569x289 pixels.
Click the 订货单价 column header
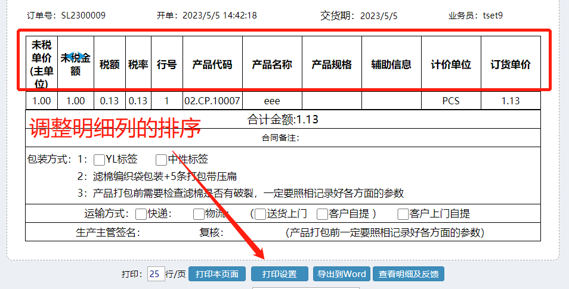click(511, 64)
